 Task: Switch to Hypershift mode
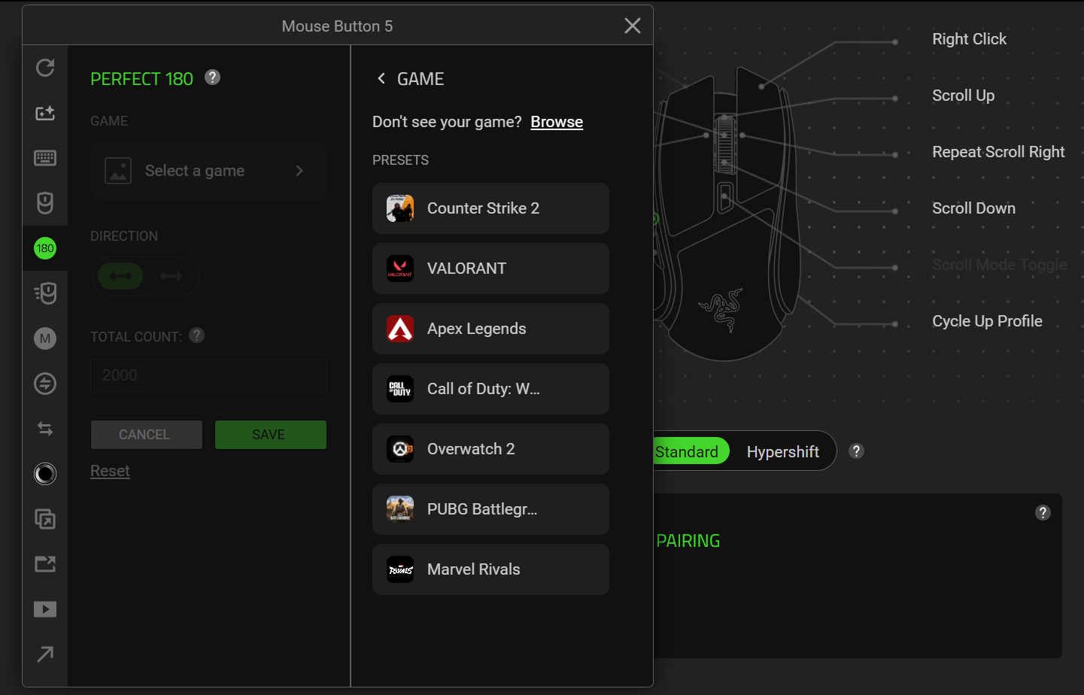(783, 451)
